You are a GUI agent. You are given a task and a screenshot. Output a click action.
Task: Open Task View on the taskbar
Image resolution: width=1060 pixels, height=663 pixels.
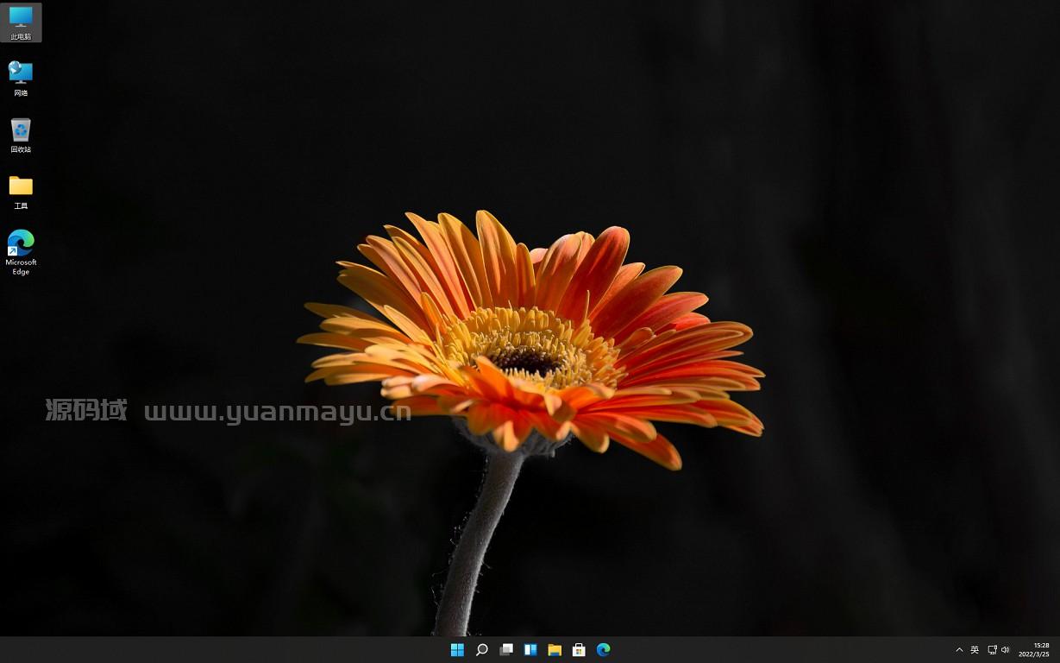[506, 649]
